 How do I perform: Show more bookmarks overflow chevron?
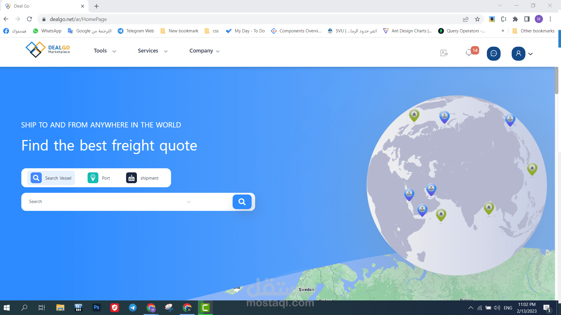pos(503,31)
